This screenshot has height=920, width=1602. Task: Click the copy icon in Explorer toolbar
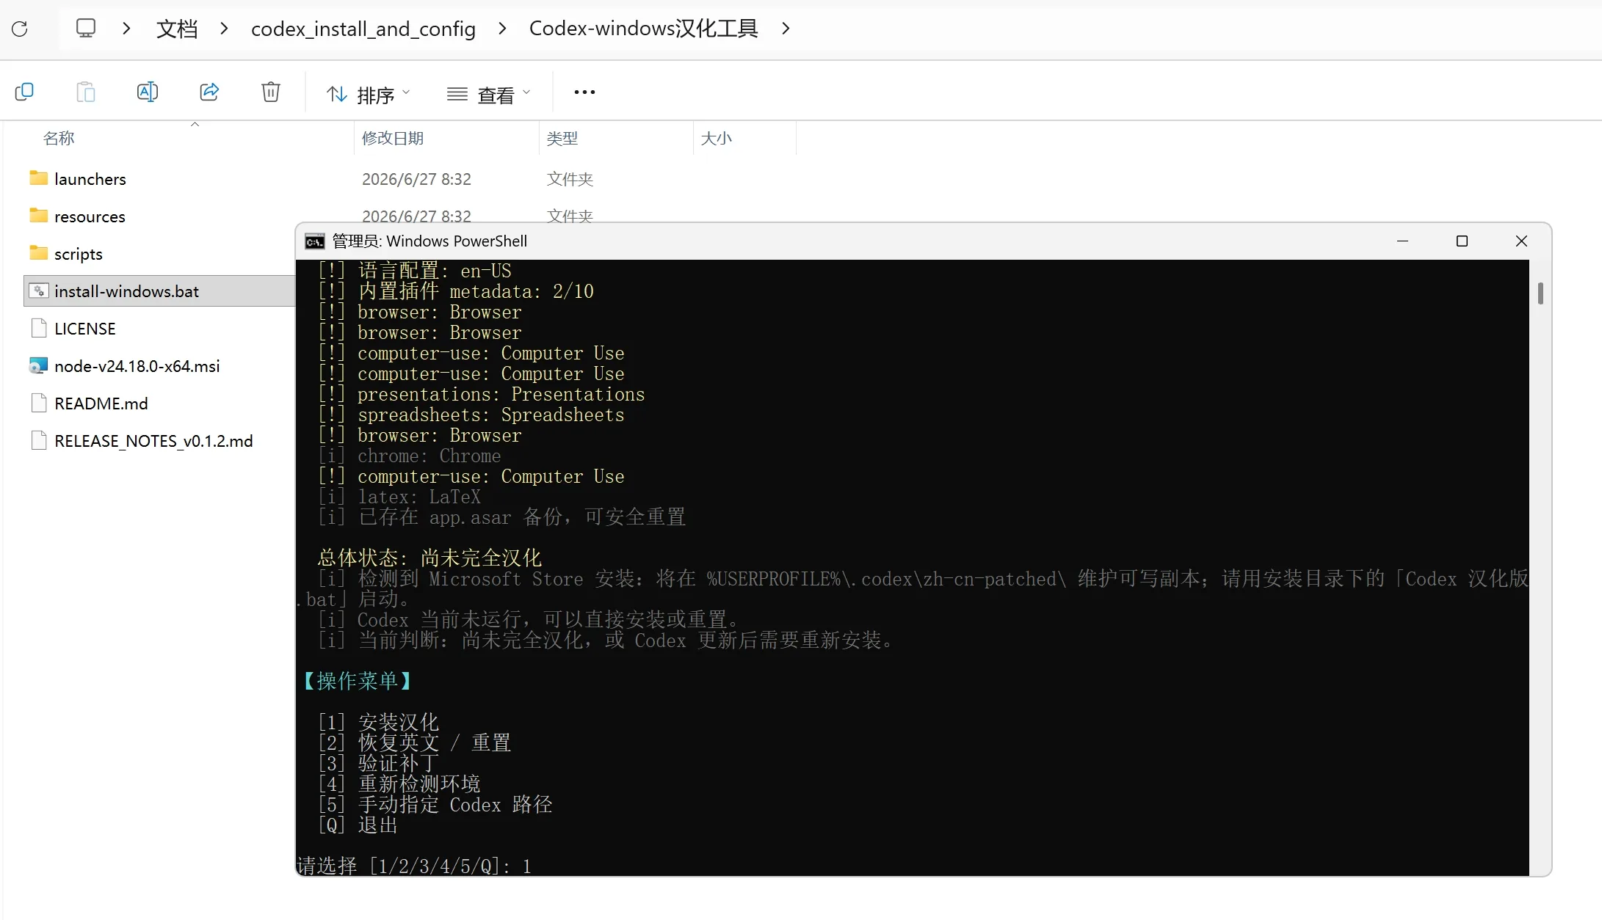pyautogui.click(x=24, y=92)
